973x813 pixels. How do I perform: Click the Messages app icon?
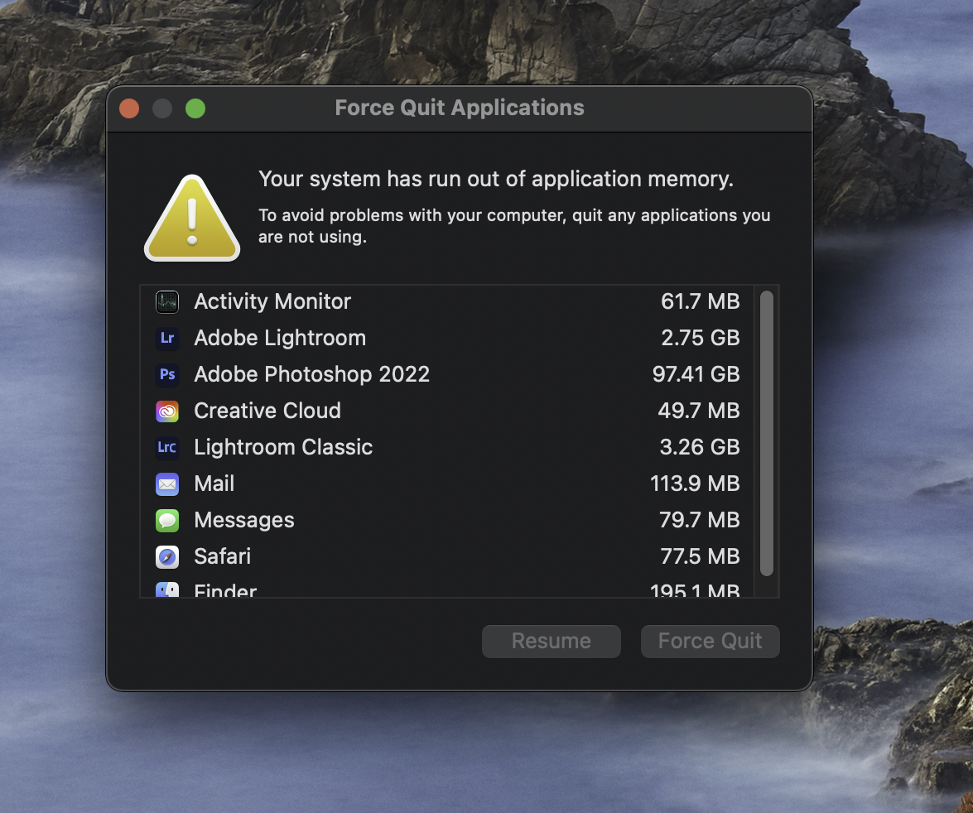pyautogui.click(x=167, y=520)
